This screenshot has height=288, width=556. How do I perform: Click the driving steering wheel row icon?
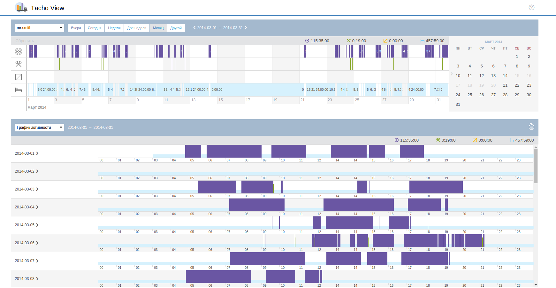19,51
